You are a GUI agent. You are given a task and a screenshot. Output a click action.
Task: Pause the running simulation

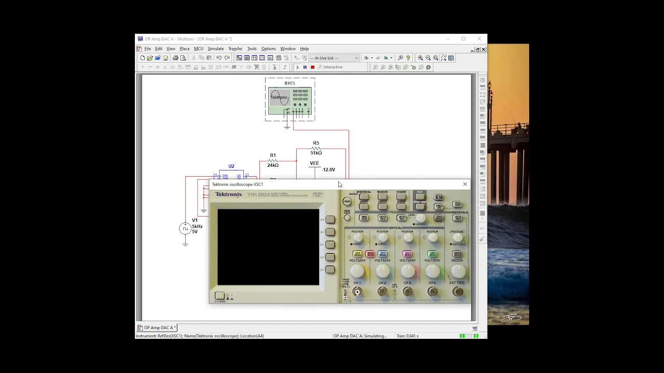coord(305,67)
